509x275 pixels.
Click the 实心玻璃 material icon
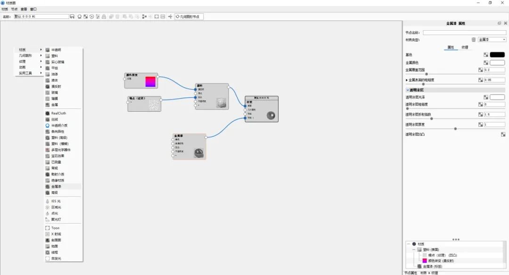pyautogui.click(x=48, y=62)
